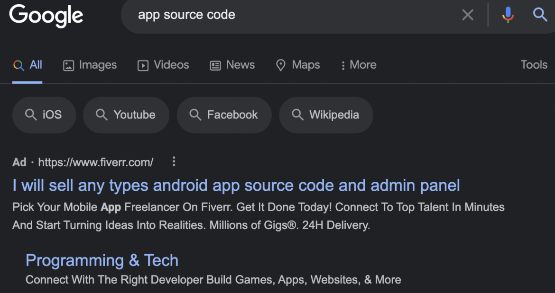Viewport: 555px width, 293px height.
Task: Expand the More options with the vertical dots
Action: coord(343,65)
